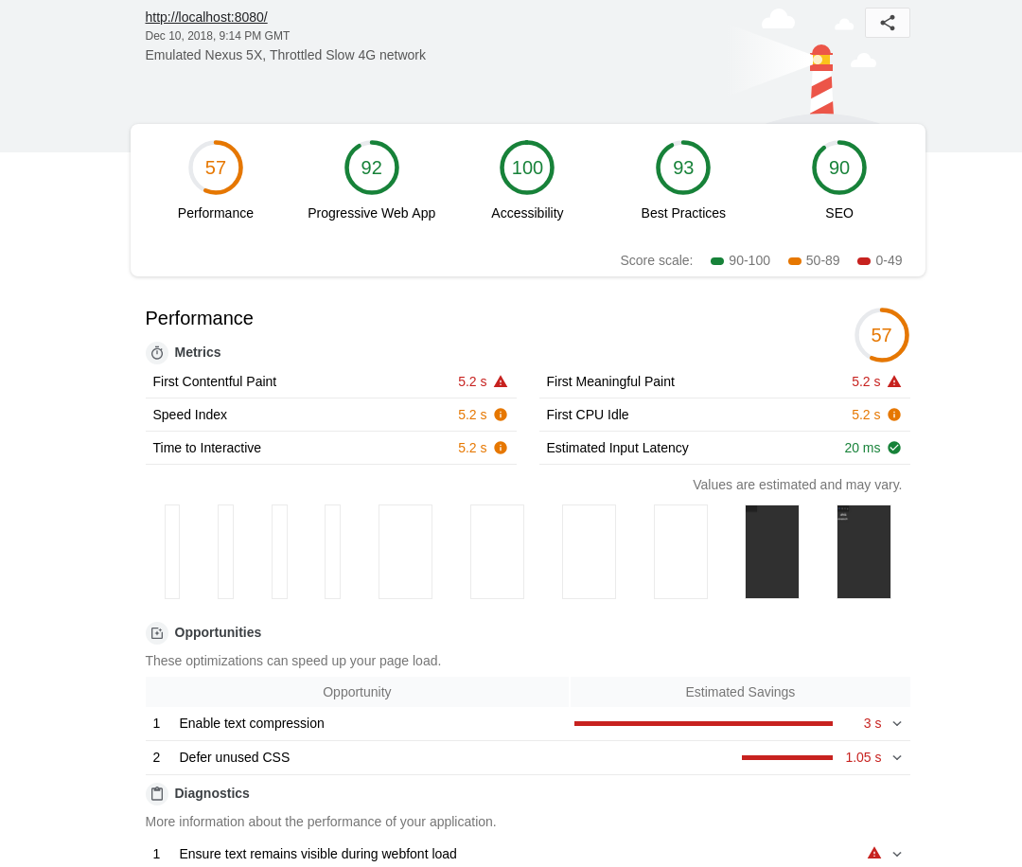The image size is (1022, 867).
Task: Click First CPU Idle orange info icon
Action: (x=894, y=415)
